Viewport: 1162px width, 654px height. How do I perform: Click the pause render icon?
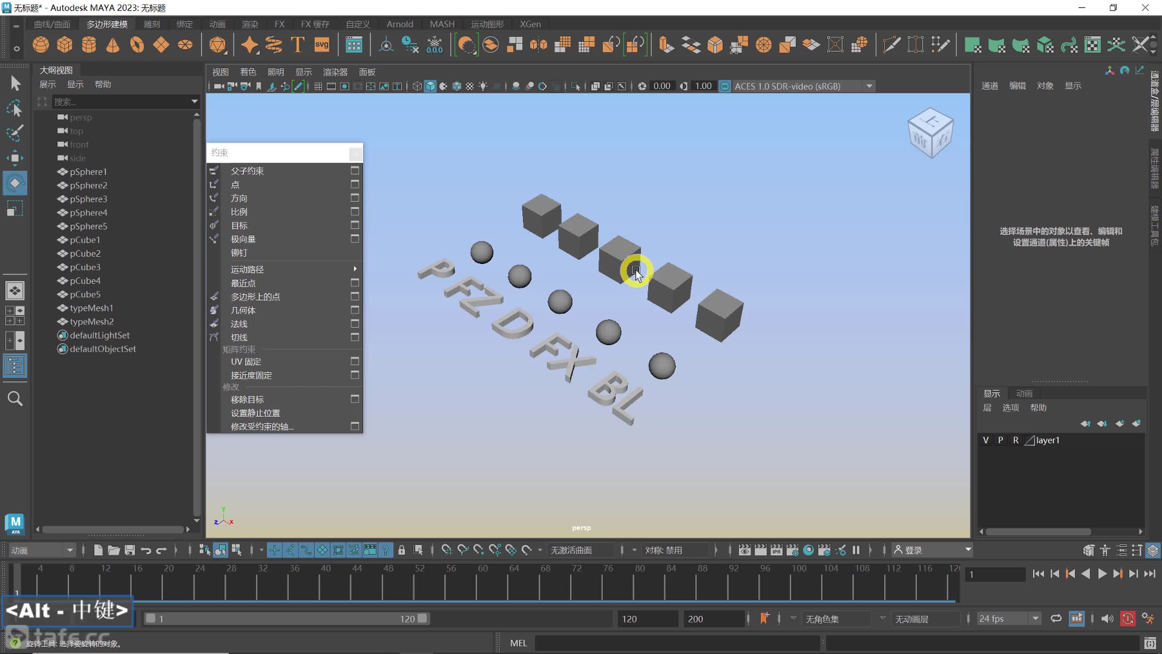point(856,550)
